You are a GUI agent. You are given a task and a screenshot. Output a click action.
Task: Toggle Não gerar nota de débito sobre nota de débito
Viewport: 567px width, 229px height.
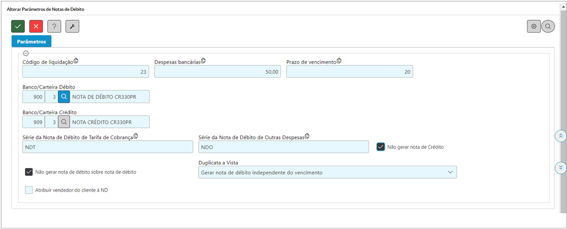[x=29, y=172]
